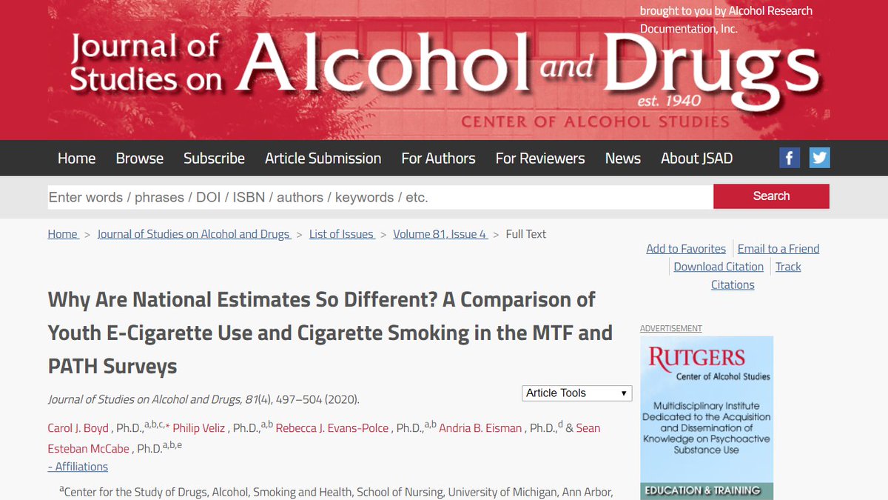Screen dimensions: 888x500
Task: Open the Home menu item
Action: pos(77,159)
